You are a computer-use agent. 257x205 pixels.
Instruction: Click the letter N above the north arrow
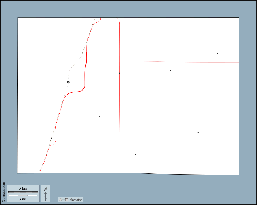[x=45, y=189]
